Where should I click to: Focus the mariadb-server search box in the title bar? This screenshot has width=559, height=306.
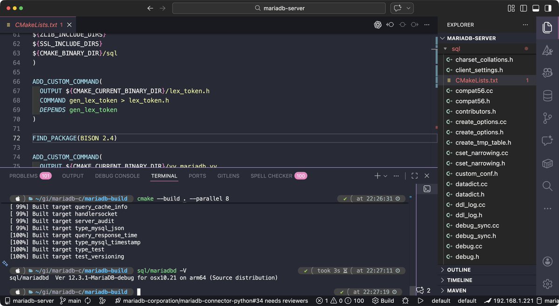(279, 8)
